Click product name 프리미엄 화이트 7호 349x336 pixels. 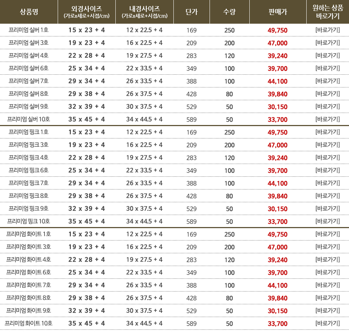(x=29, y=285)
